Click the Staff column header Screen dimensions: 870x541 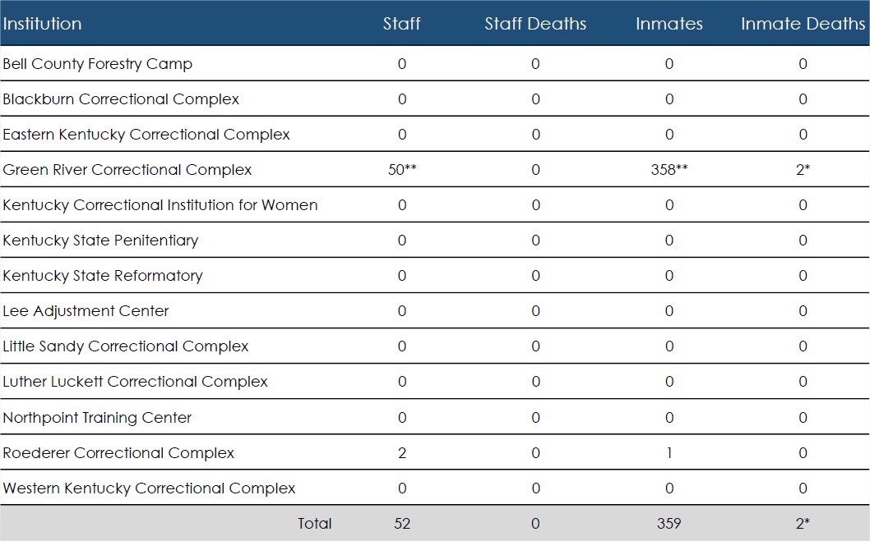(x=401, y=24)
